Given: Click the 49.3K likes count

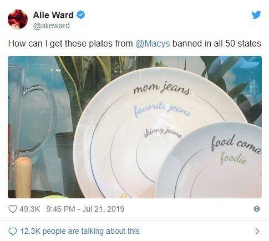Looking at the screenshot, I should click(x=29, y=209).
